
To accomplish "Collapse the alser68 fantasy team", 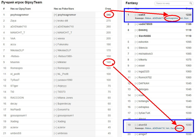I will click(136, 125).
